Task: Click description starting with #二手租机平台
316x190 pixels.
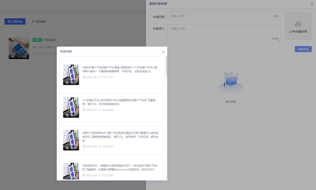Action: pyautogui.click(x=119, y=102)
